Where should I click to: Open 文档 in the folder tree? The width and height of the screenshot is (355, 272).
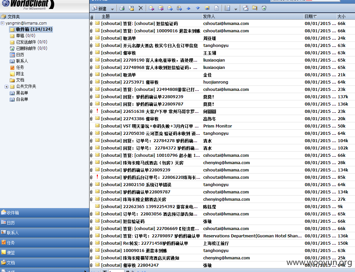click(17, 80)
